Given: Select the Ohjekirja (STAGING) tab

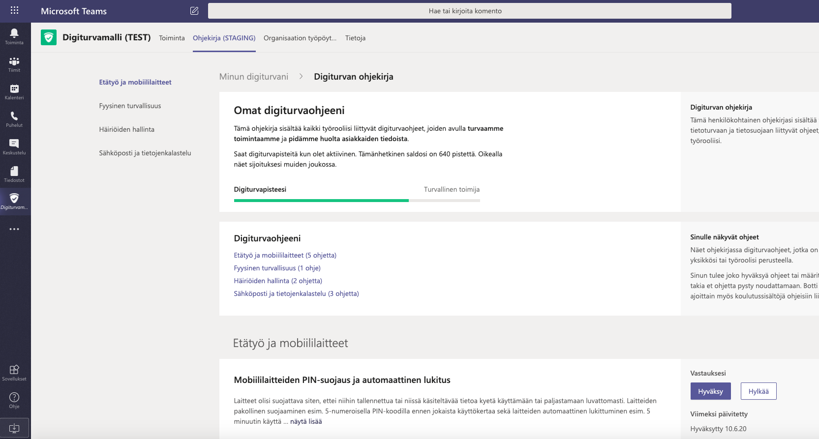Looking at the screenshot, I should tap(224, 38).
